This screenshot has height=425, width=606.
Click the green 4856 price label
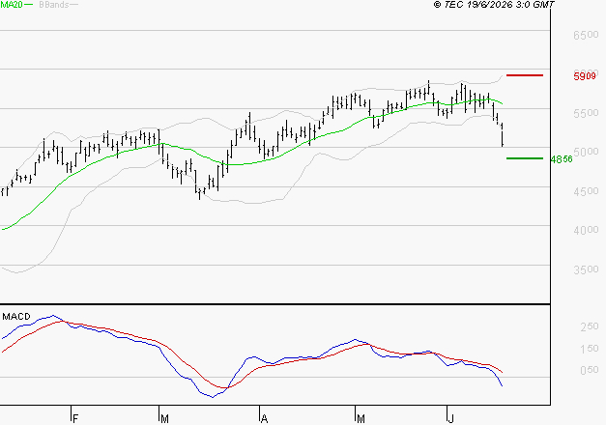point(562,159)
